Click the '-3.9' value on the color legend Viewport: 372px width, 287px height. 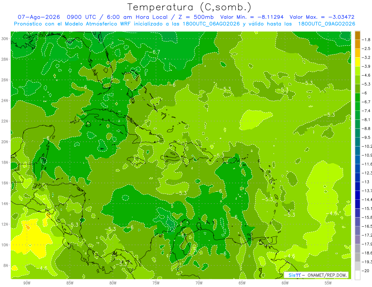[366, 66]
